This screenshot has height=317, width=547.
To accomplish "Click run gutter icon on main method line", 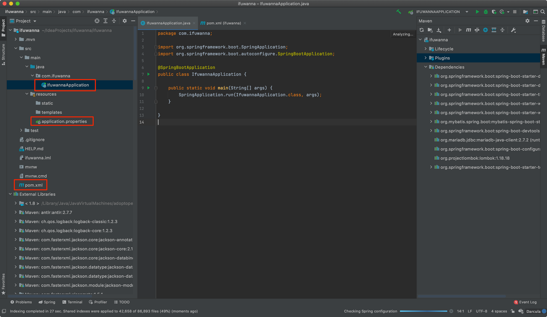I will 149,88.
